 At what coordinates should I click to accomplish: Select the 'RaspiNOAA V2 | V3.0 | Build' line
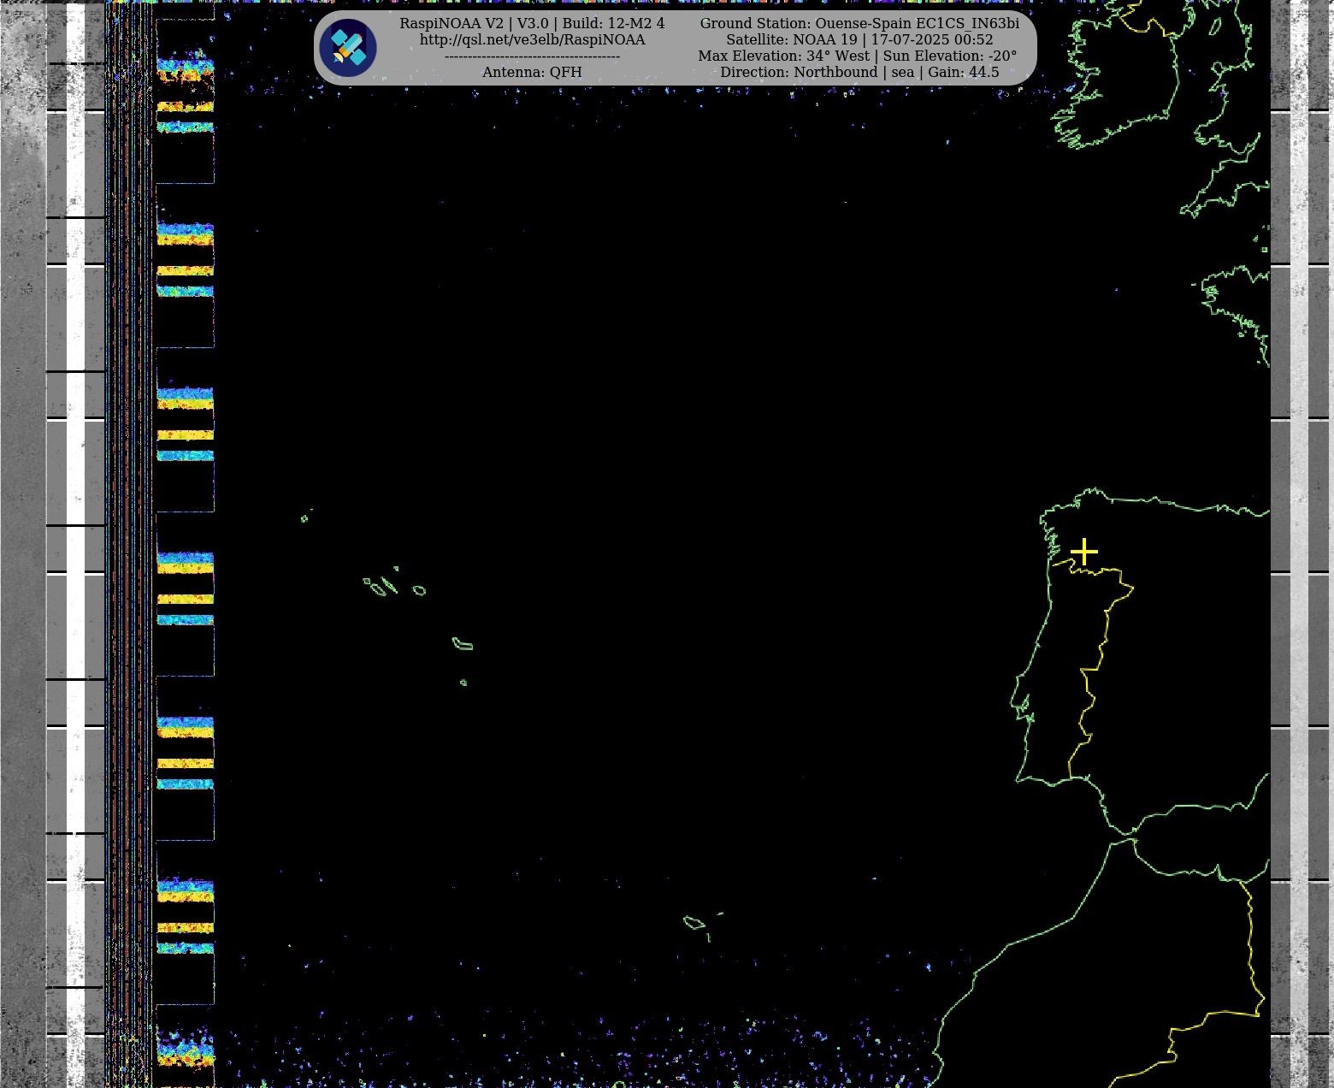point(532,24)
